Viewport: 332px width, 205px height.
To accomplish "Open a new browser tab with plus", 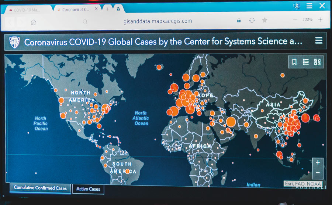I will pyautogui.click(x=108, y=9).
